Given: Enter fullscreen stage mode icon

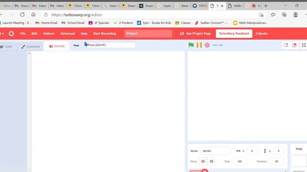Looking at the screenshot, I should [304, 45].
